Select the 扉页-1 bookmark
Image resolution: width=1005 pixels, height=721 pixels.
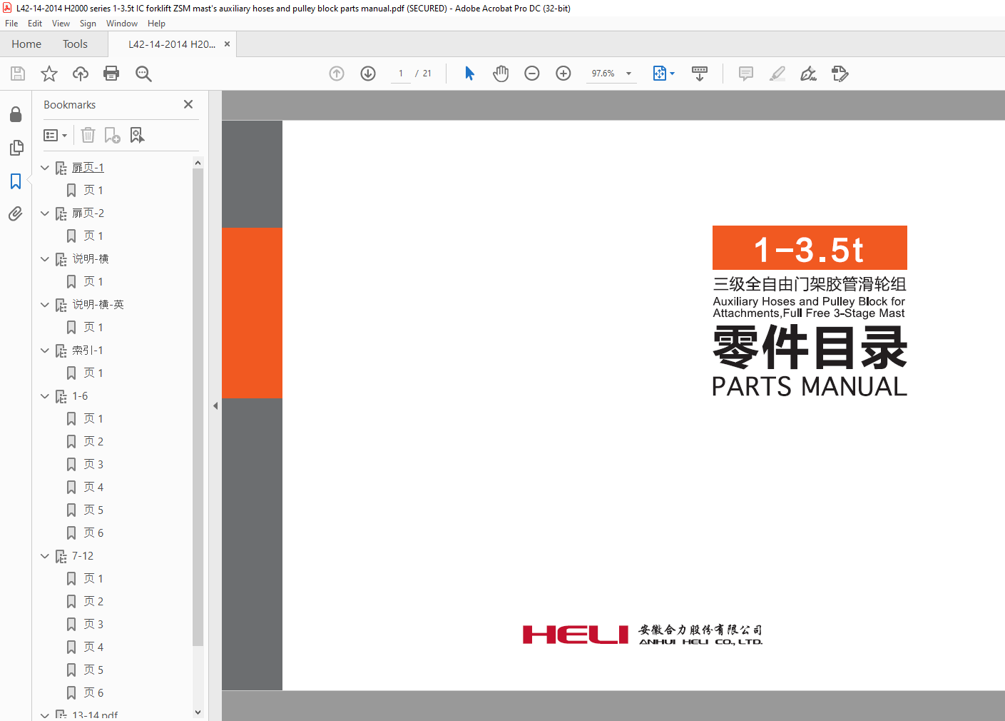point(88,168)
